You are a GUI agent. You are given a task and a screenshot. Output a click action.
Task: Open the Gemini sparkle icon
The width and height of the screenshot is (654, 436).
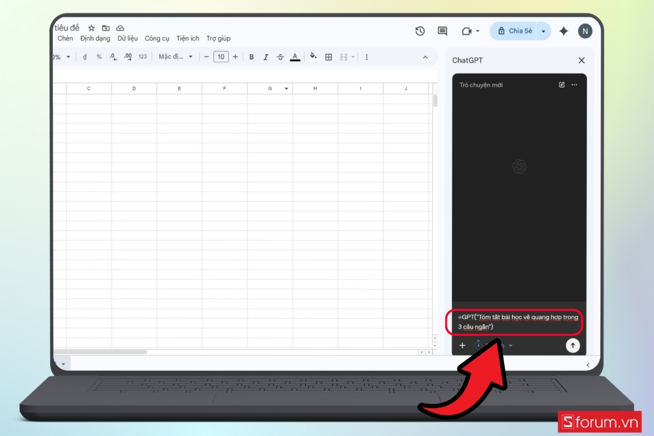(x=564, y=31)
